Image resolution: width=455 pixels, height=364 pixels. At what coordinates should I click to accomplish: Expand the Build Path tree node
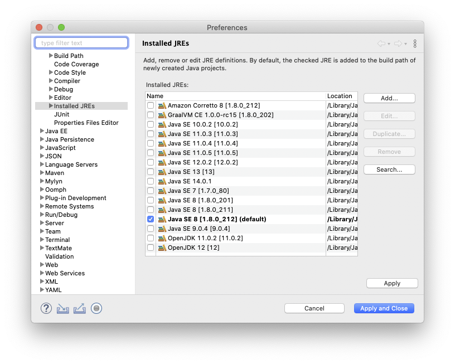point(51,55)
